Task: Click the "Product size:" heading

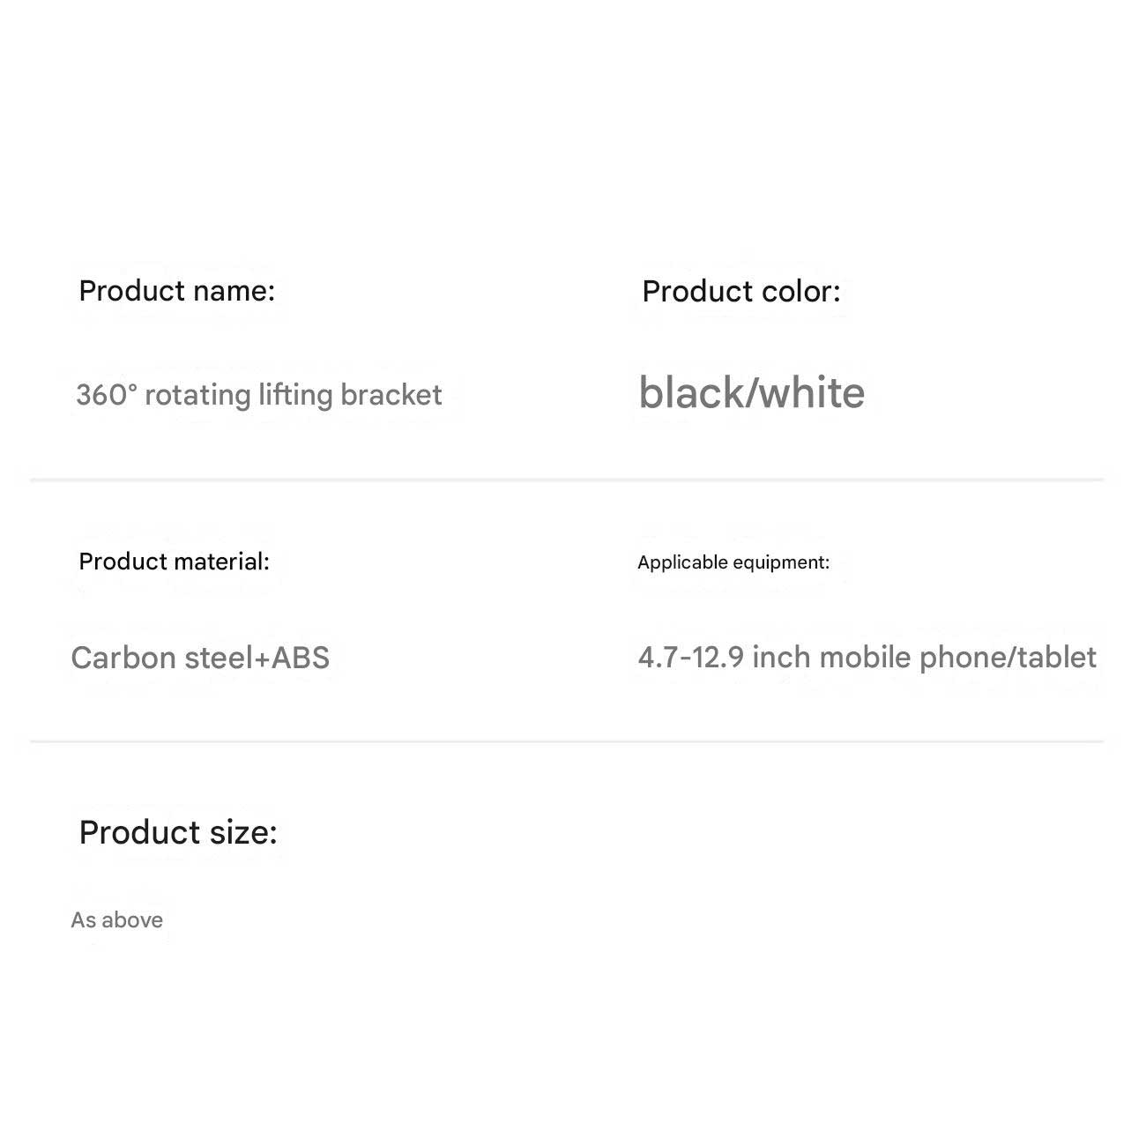Action: 178,832
